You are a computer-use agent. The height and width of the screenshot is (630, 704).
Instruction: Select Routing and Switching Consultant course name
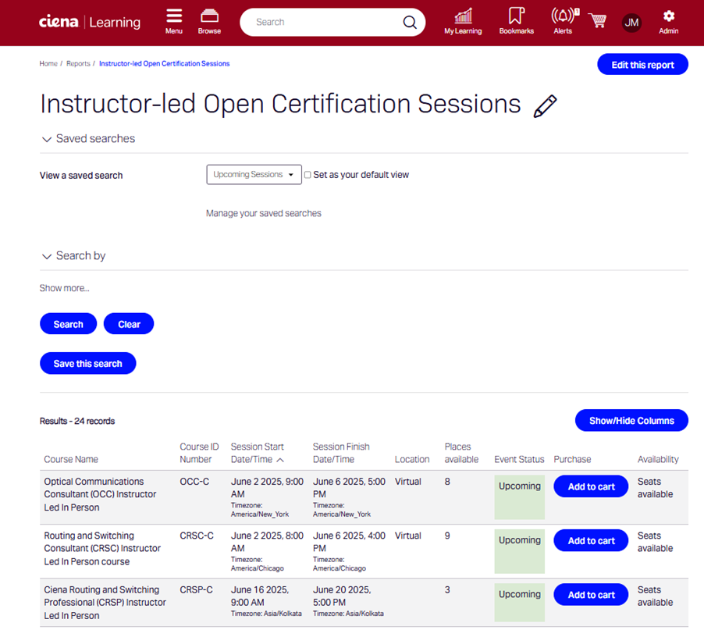click(102, 549)
